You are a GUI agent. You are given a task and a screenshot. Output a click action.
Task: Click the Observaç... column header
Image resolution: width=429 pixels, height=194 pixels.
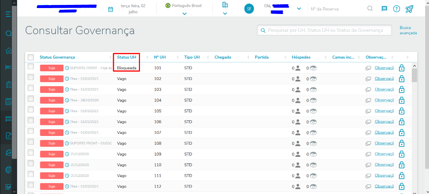pos(376,57)
